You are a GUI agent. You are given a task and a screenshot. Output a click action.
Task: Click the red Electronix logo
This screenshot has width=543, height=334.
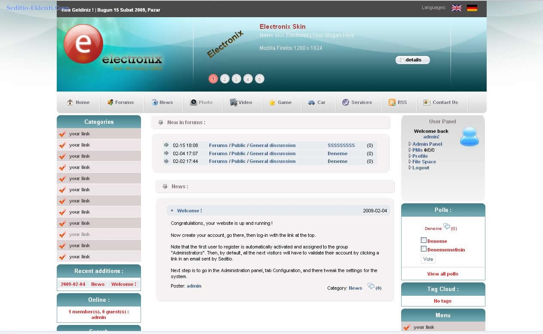click(83, 44)
